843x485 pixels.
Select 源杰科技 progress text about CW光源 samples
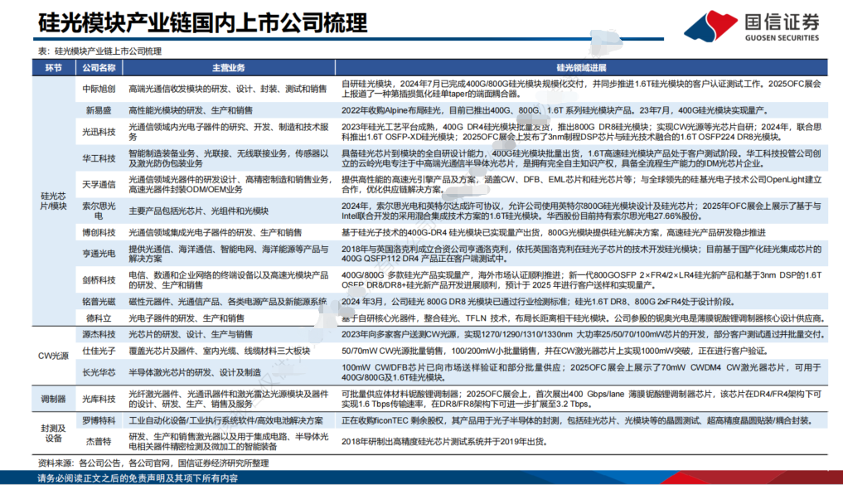(x=584, y=334)
